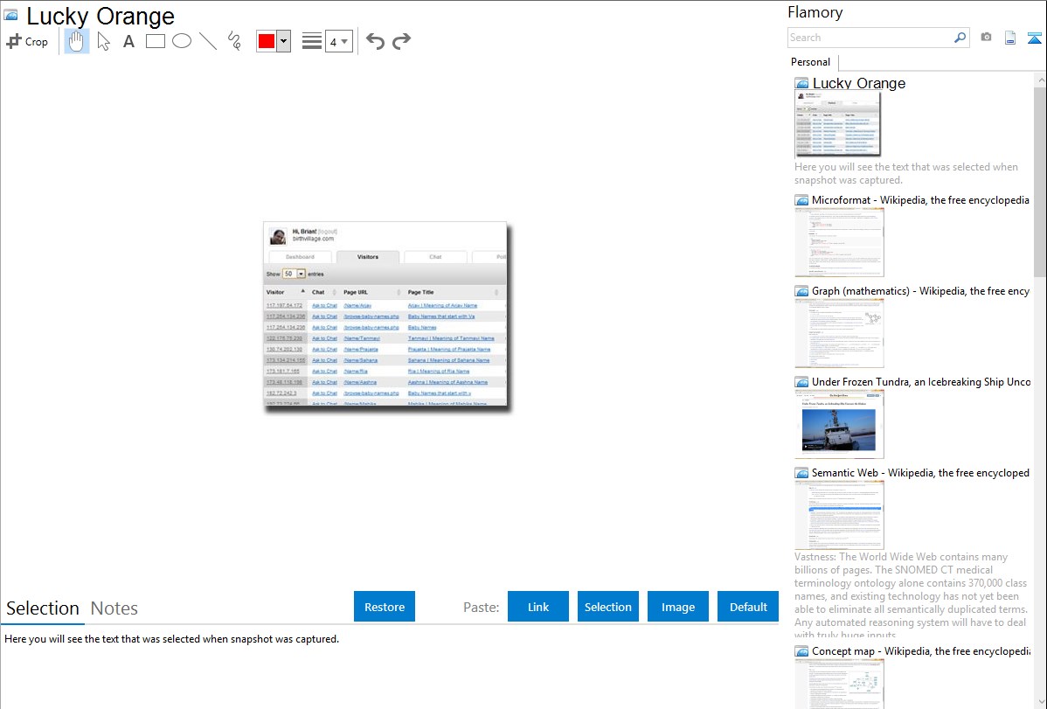The image size is (1047, 709).
Task: Click the grey description under the sidebar Lucky Orange thumbnail
Action: pyautogui.click(x=906, y=174)
